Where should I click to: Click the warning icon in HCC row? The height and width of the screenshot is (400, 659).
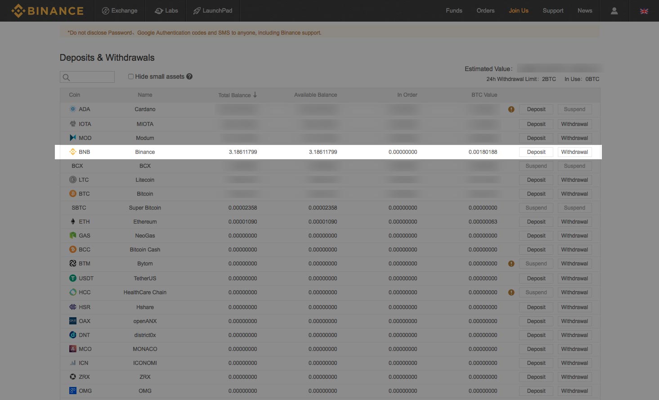(x=511, y=292)
